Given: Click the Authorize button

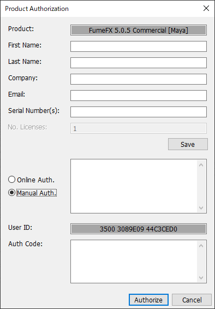Looking at the screenshot, I should (148, 300).
